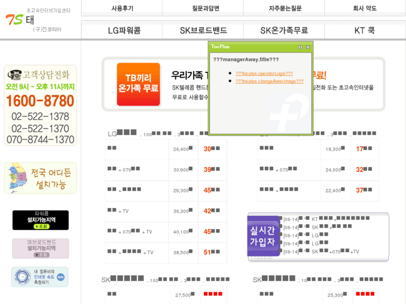
Task: Open the 회사 약도 menu
Action: click(x=365, y=8)
